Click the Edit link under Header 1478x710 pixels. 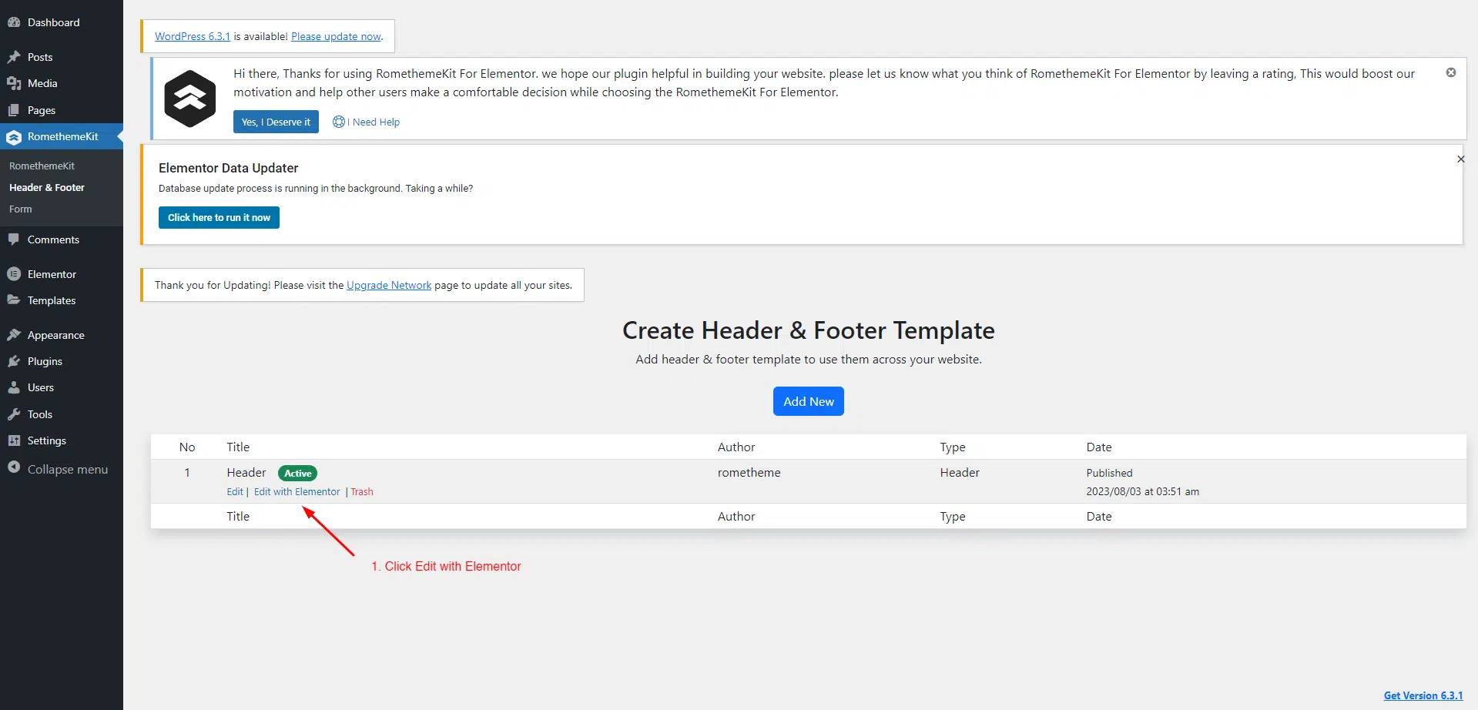pyautogui.click(x=235, y=491)
